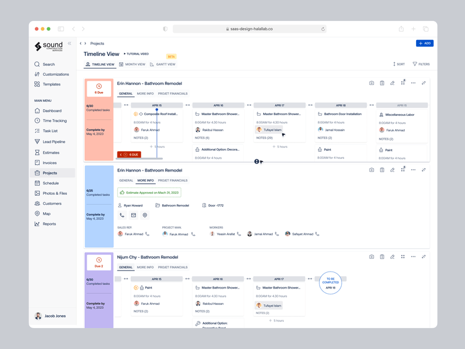
Task: Click the email icon under Ryan Howard
Action: pyautogui.click(x=134, y=216)
